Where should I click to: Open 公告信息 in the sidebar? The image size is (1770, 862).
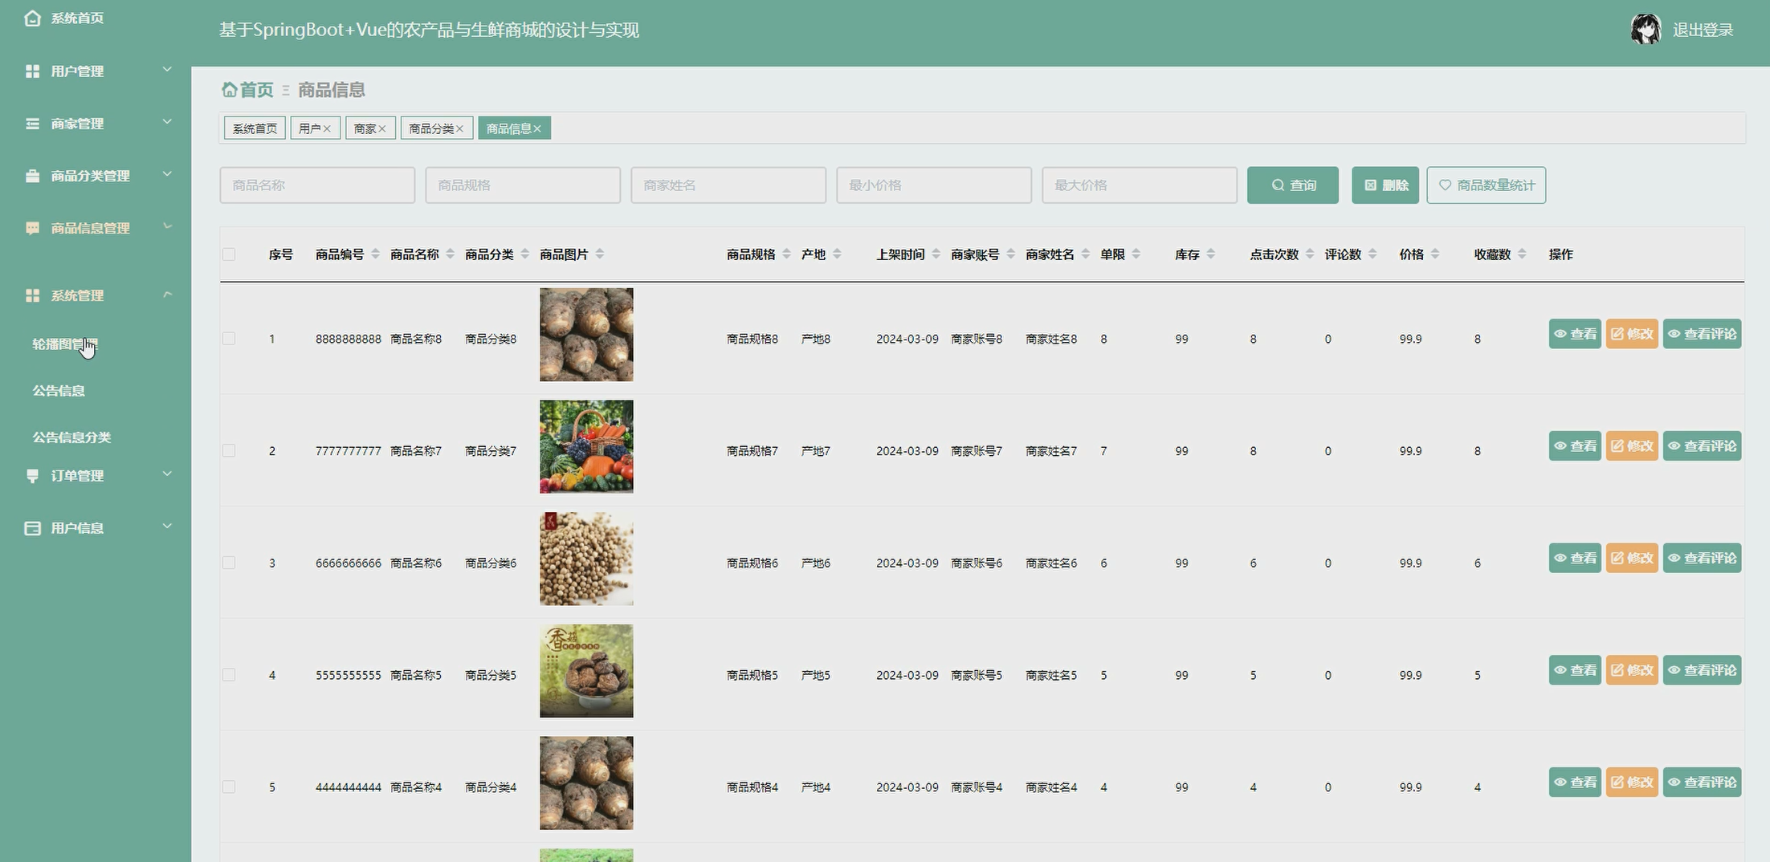coord(59,391)
